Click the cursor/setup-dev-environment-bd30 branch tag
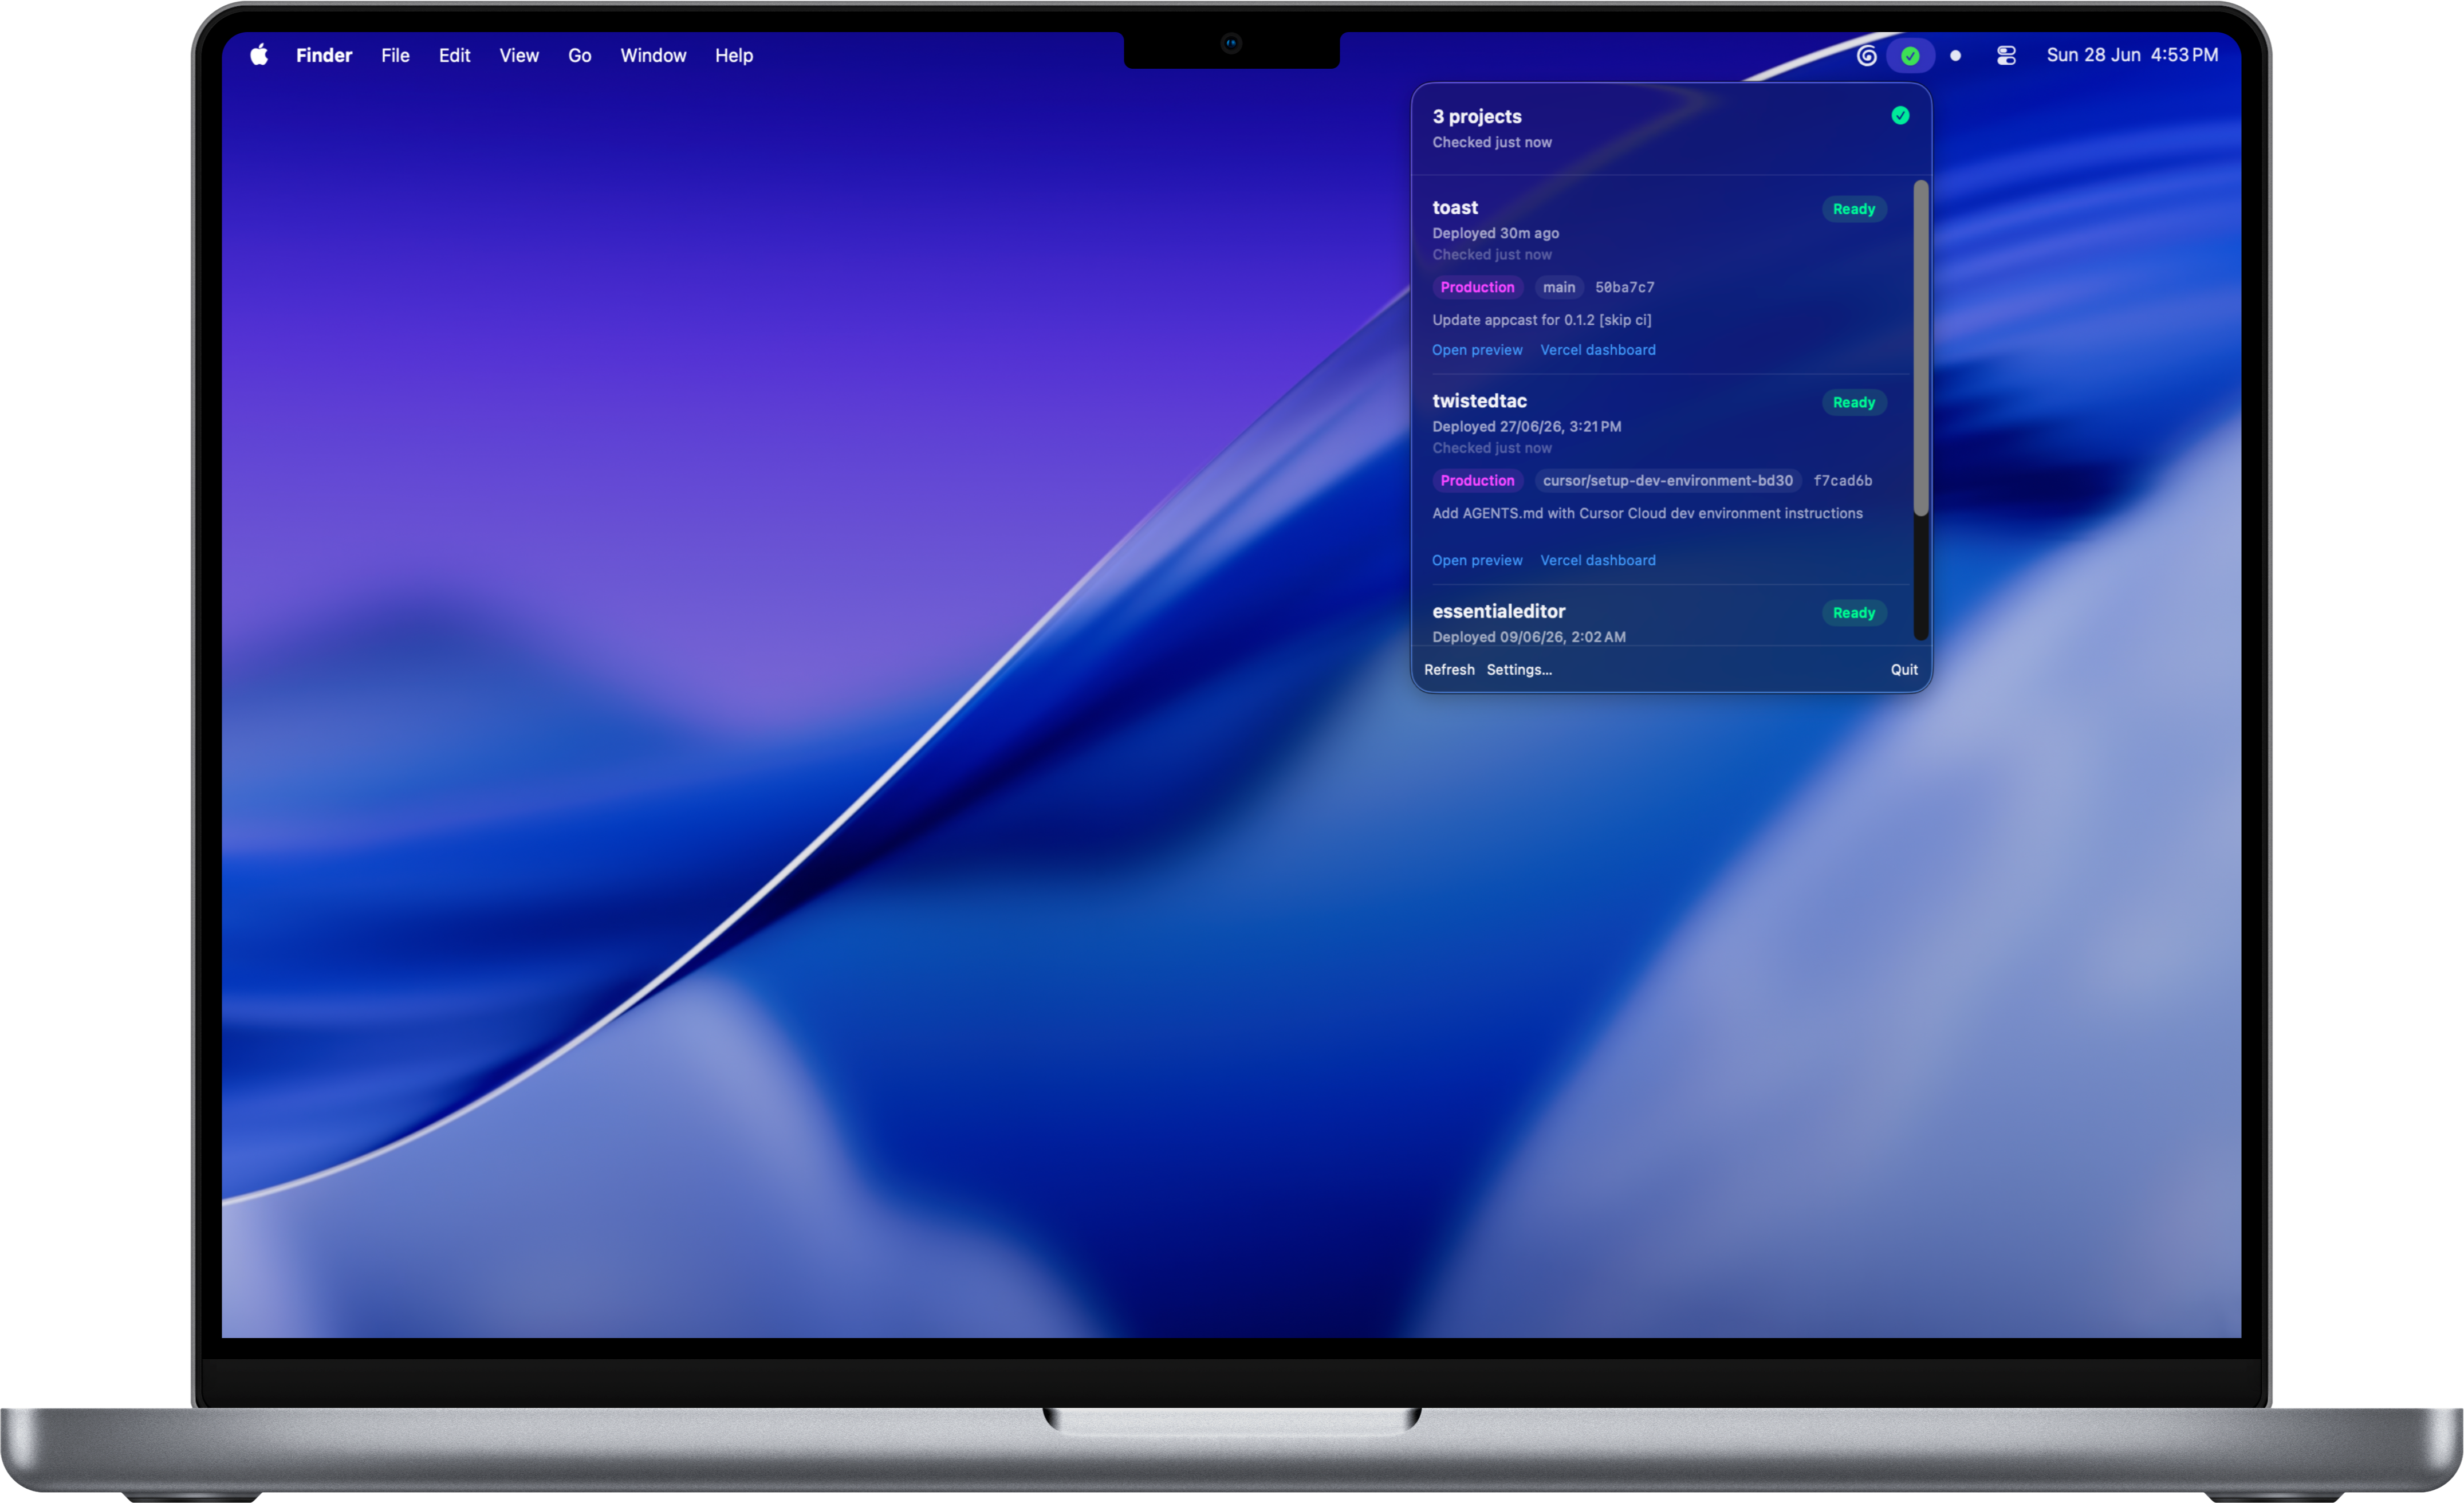Screen dimensions: 2464x1503 (1668, 481)
